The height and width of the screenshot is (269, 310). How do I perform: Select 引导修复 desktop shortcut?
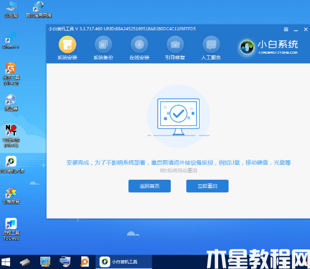point(11,196)
